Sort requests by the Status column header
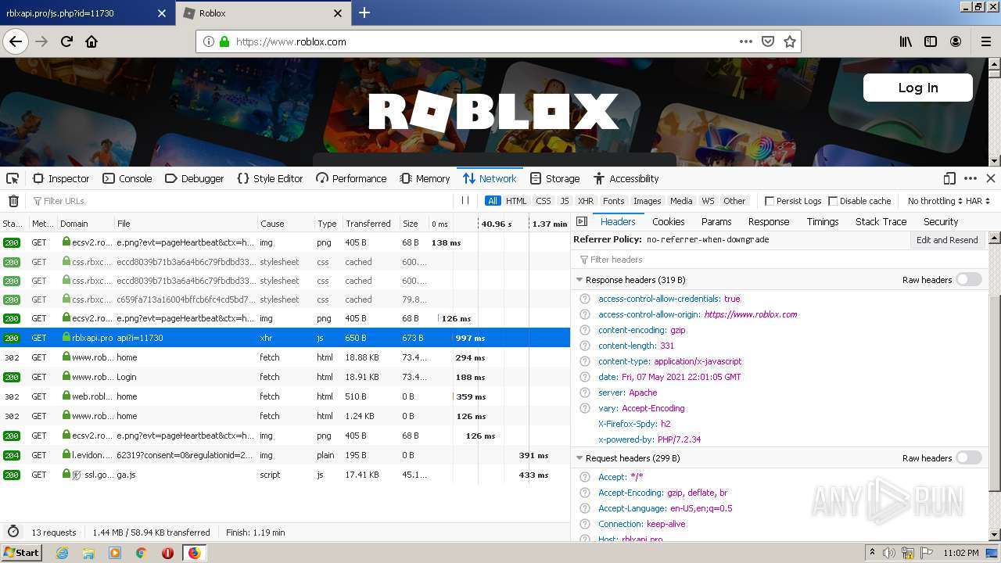 (x=13, y=224)
